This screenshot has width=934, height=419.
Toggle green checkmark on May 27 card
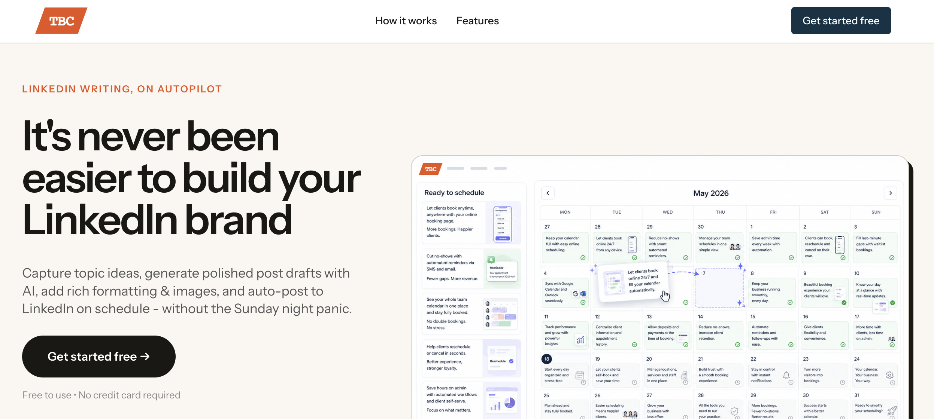(x=583, y=257)
